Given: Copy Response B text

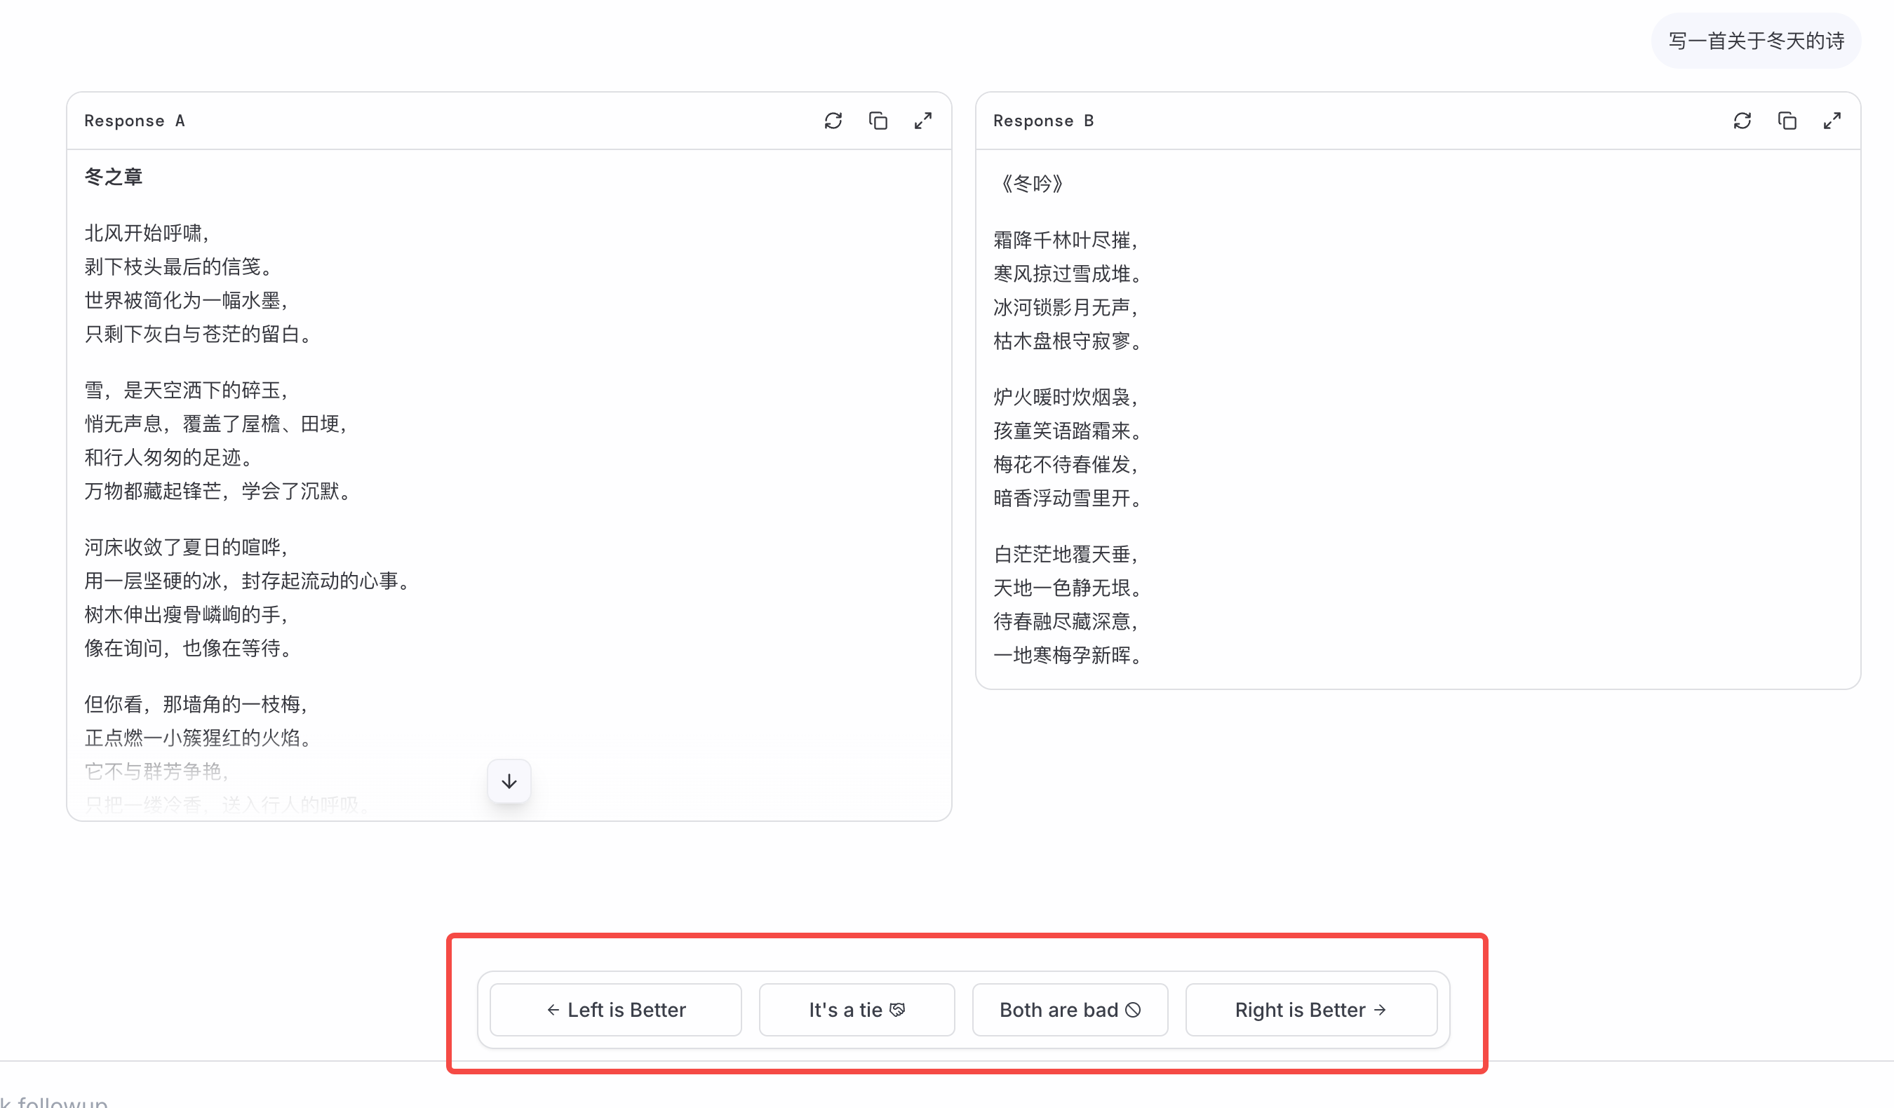Looking at the screenshot, I should pyautogui.click(x=1787, y=121).
